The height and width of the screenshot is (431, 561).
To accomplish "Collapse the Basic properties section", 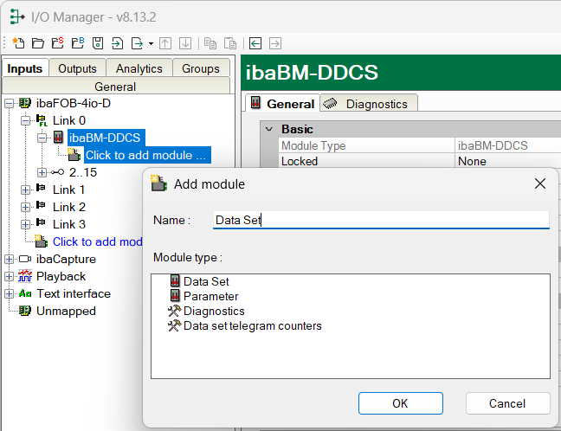I will 268,129.
